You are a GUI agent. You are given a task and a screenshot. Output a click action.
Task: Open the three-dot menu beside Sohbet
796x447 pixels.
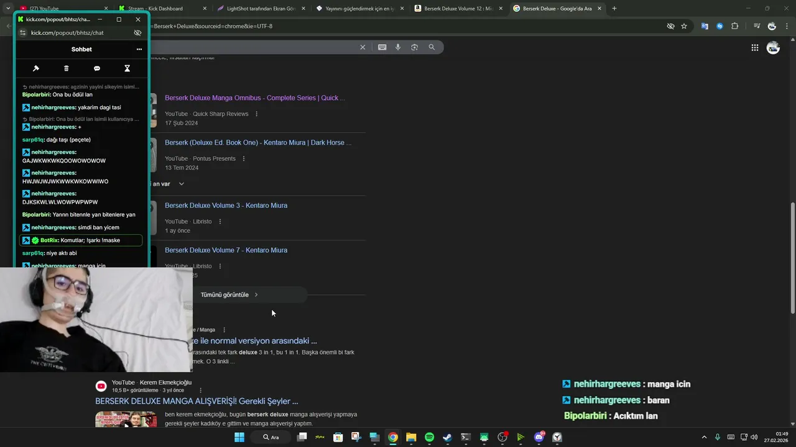139,49
